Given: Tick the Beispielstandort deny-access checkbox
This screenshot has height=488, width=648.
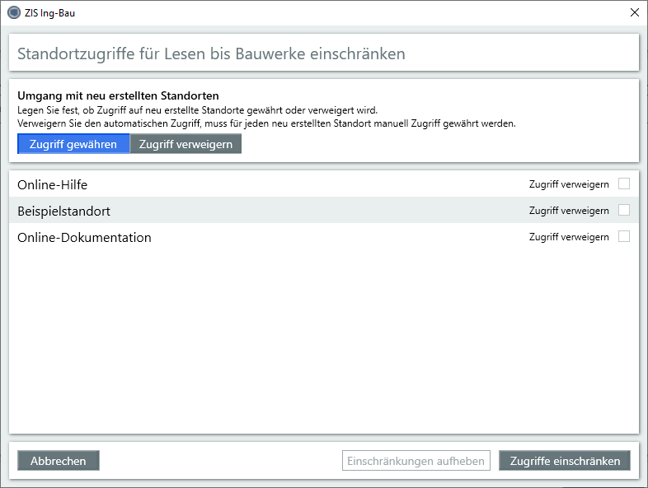Looking at the screenshot, I should pyautogui.click(x=624, y=210).
